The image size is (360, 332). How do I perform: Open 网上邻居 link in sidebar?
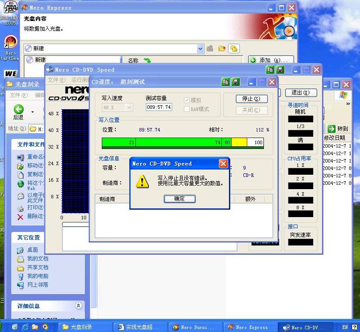point(38,285)
